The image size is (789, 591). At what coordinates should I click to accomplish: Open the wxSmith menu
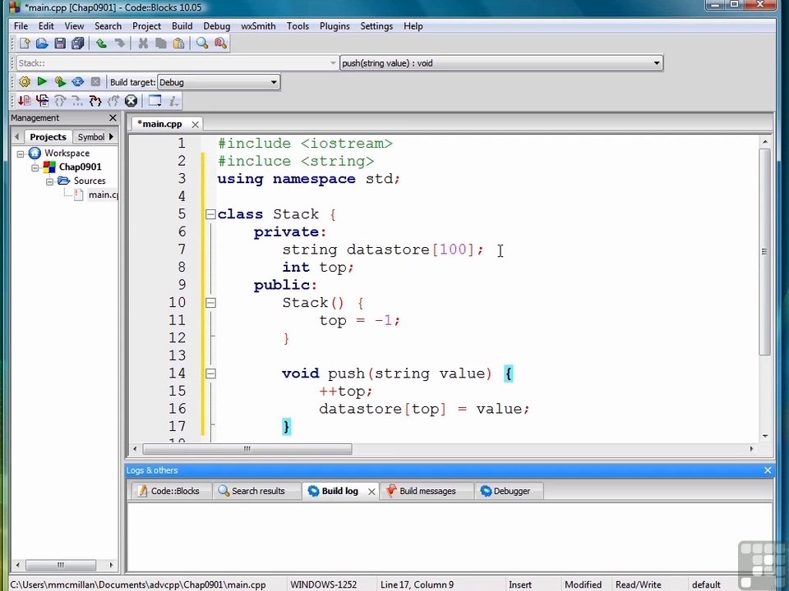point(258,26)
